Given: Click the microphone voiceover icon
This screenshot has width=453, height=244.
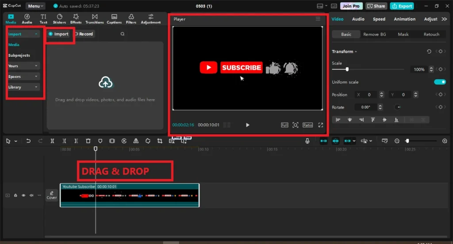Looking at the screenshot, I should point(307,141).
